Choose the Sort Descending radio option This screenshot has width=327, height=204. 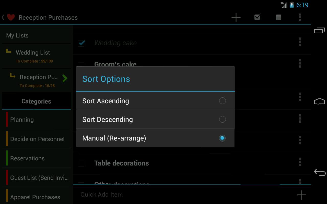pos(222,119)
